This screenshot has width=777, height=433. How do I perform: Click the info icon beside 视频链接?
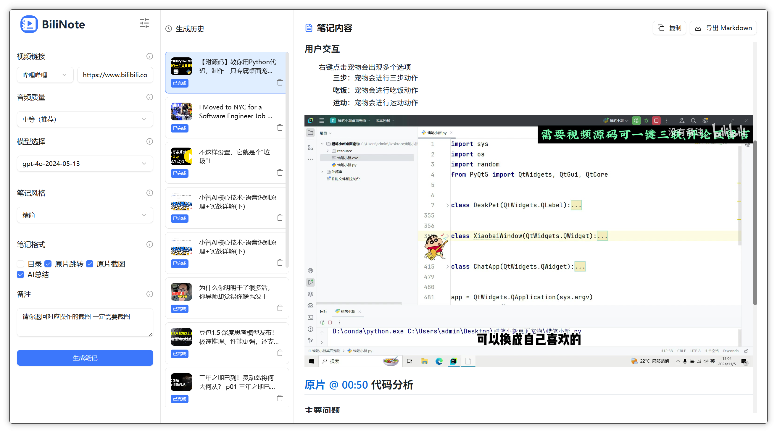(x=150, y=56)
